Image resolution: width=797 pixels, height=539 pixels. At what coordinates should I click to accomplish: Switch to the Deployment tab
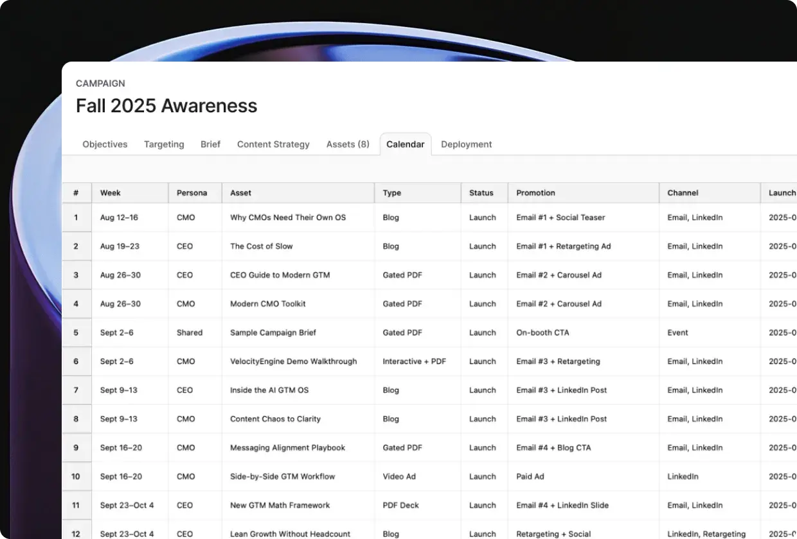click(x=467, y=144)
